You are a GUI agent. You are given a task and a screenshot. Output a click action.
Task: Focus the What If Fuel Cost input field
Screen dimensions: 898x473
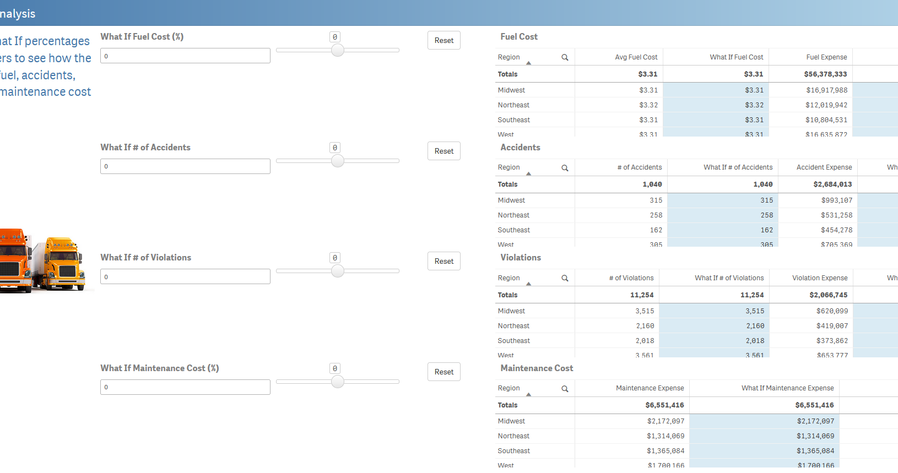click(x=185, y=56)
